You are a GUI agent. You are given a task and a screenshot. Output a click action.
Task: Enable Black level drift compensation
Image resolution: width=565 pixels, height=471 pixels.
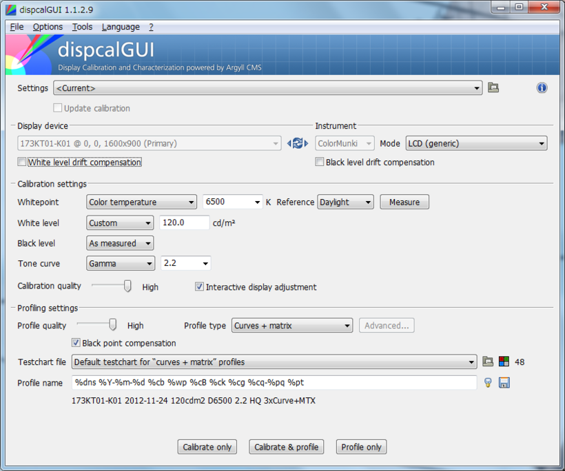click(320, 161)
